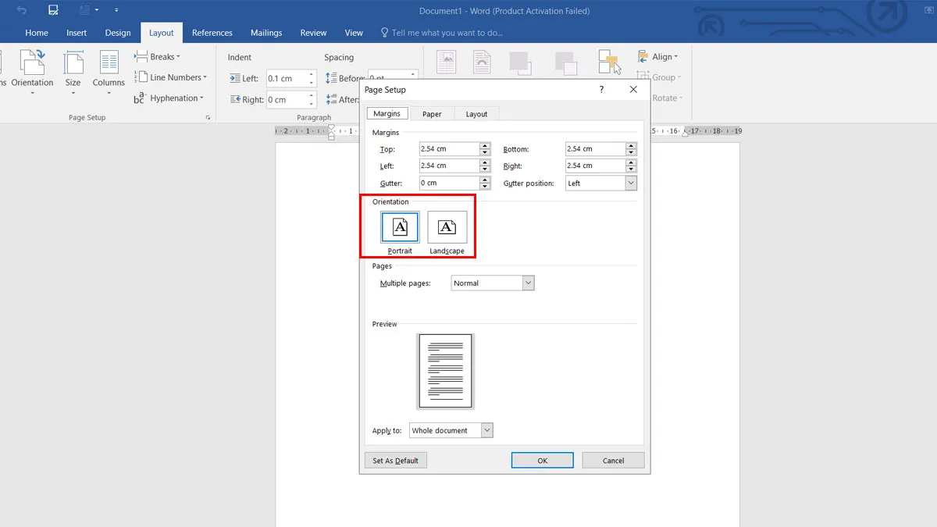Screen dimensions: 937x527
Task: Open the Breaks dropdown
Action: (x=158, y=57)
